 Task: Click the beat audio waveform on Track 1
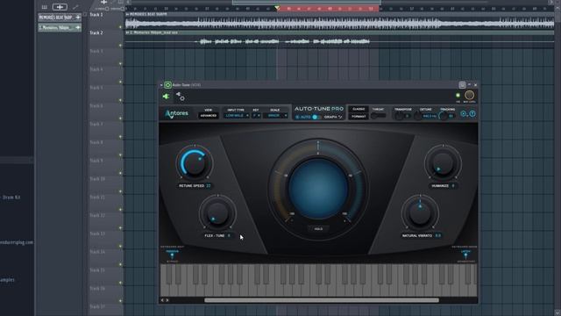(x=339, y=24)
